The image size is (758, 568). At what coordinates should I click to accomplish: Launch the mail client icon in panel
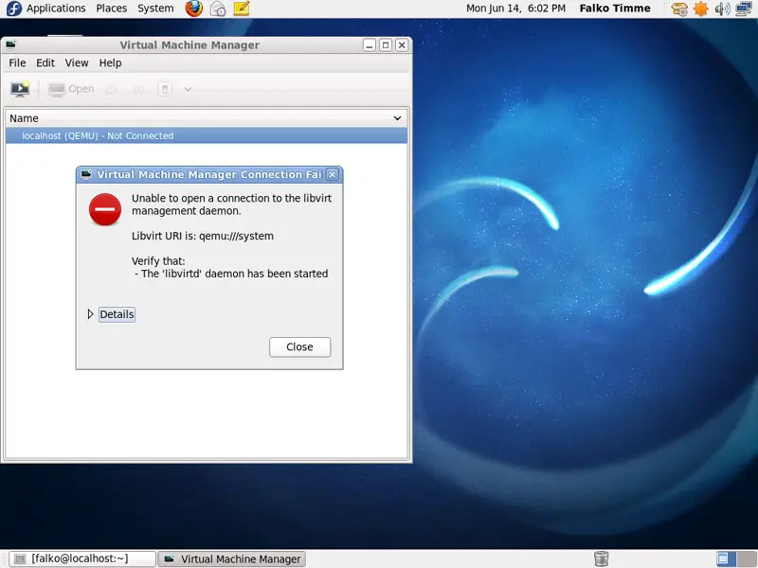(x=218, y=9)
